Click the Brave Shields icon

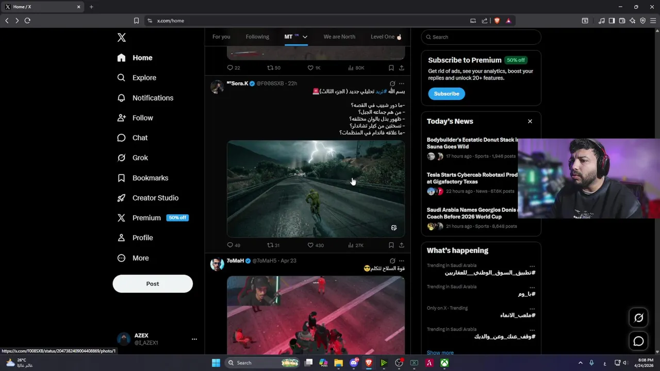497,21
